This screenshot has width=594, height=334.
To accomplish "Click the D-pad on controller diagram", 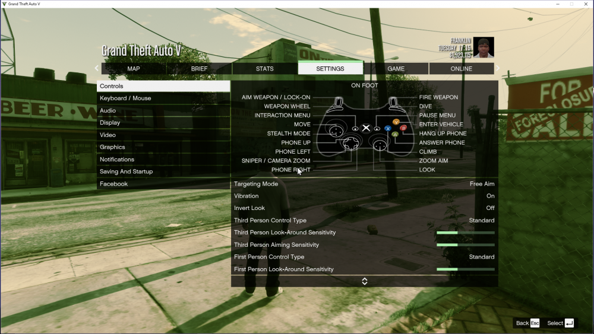I will (351, 144).
